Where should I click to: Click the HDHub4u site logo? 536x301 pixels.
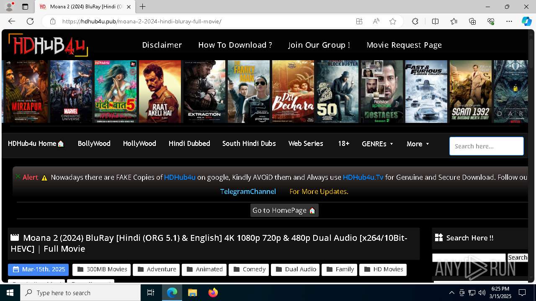[x=48, y=45]
